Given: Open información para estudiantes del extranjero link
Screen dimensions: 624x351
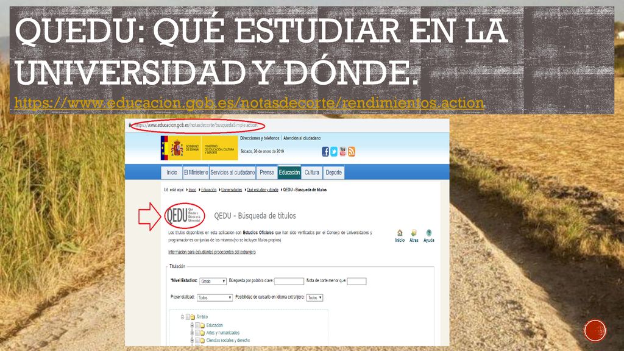Looking at the screenshot, I should [211, 252].
